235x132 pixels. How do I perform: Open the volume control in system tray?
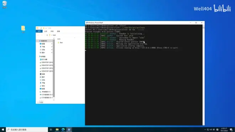point(211,130)
